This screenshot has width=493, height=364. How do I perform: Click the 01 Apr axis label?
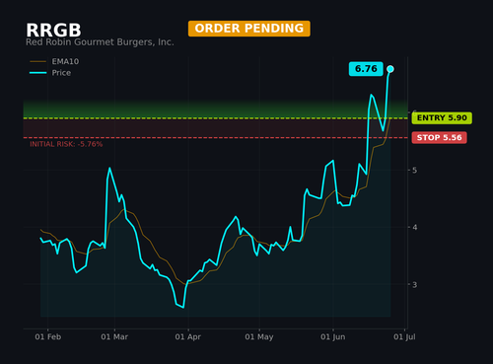pyautogui.click(x=188, y=336)
